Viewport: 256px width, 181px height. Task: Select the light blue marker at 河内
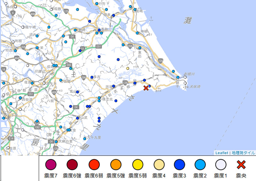coord(37,36)
